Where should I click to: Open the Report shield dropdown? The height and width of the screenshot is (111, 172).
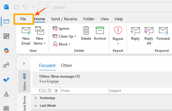(x=118, y=35)
